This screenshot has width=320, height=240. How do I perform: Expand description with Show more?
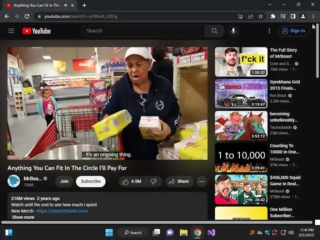pos(23,217)
